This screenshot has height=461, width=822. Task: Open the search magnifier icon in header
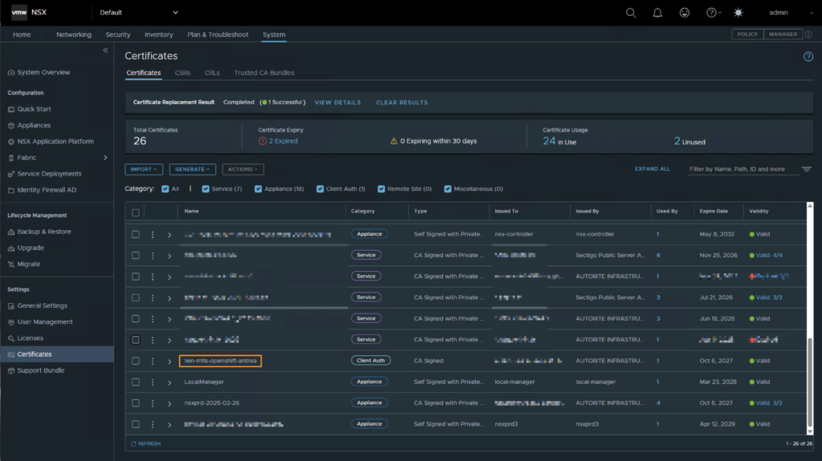coord(631,13)
